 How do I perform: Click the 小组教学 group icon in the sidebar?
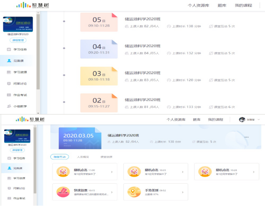(x=9, y=106)
